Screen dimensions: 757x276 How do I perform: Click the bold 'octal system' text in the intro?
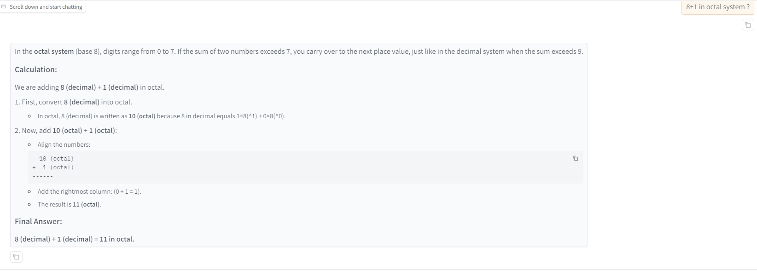point(54,52)
